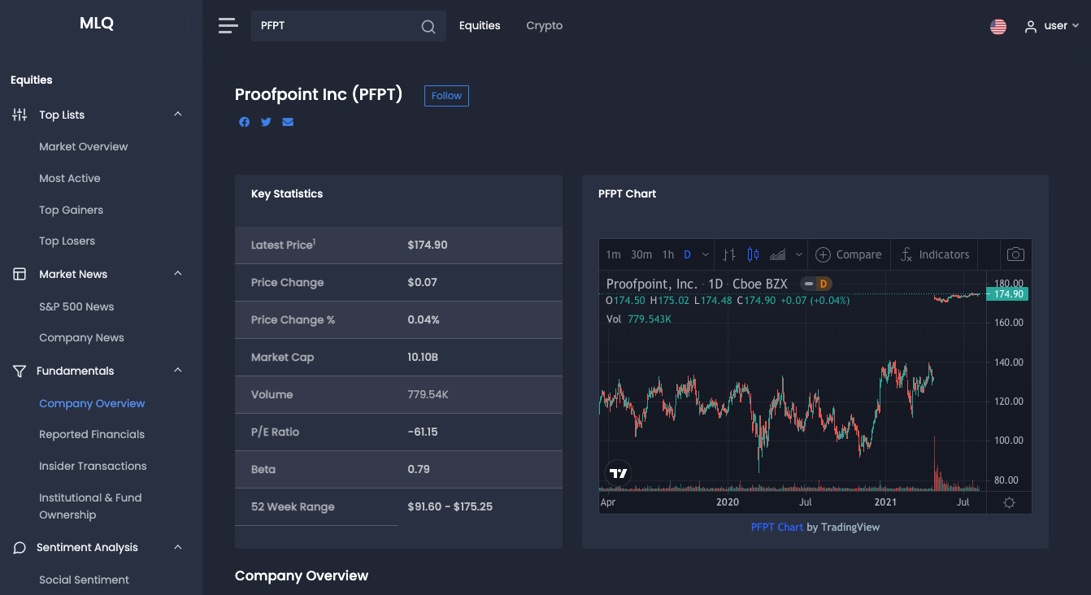
Task: Open Most Active list
Action: tap(70, 179)
